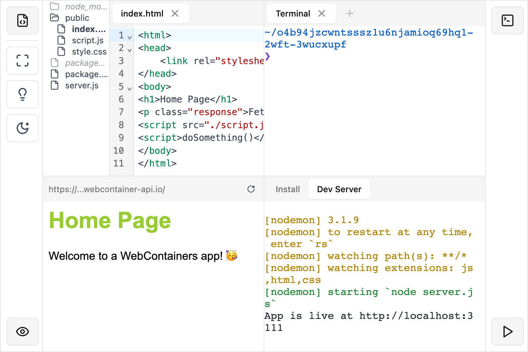Open the index.html file in tree

89,29
